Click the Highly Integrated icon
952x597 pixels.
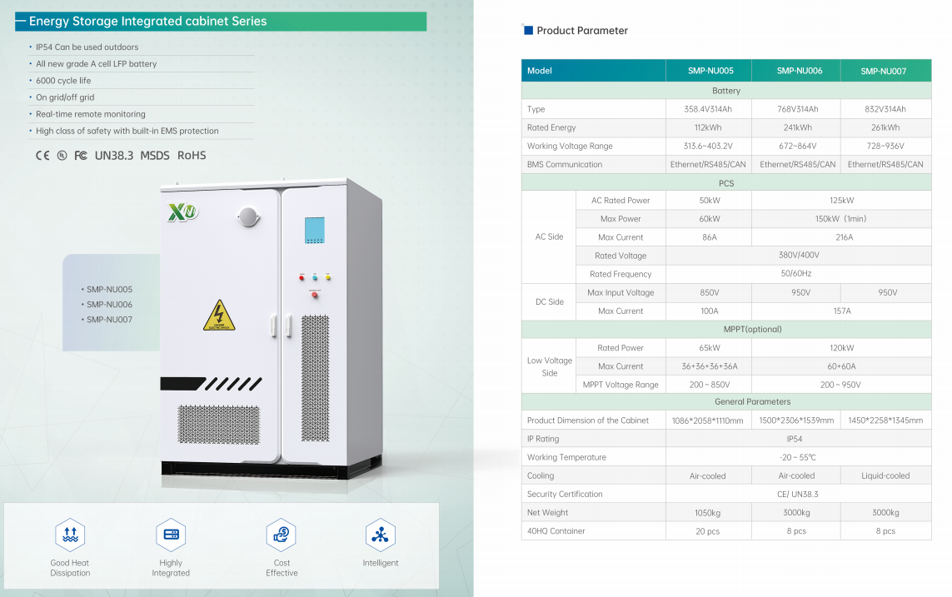point(171,535)
